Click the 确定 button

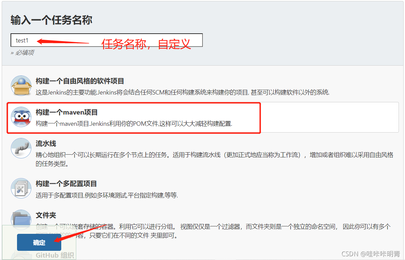(x=39, y=242)
